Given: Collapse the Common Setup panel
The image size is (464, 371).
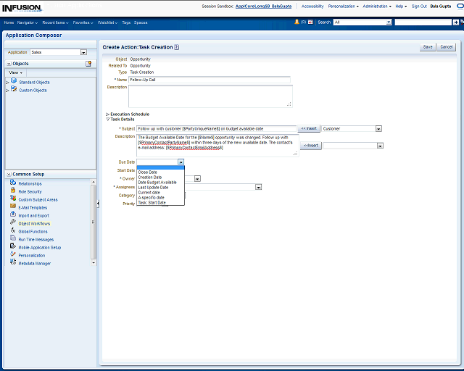Looking at the screenshot, I should [8, 175].
